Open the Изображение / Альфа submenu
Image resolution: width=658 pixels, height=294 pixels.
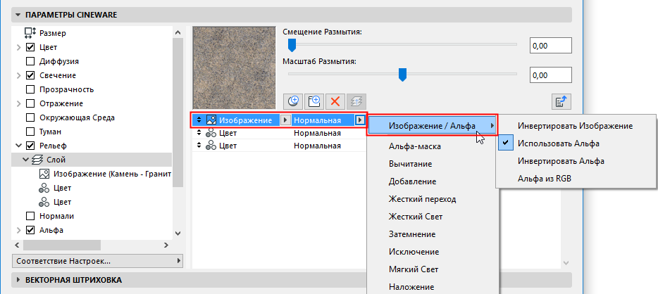point(433,125)
